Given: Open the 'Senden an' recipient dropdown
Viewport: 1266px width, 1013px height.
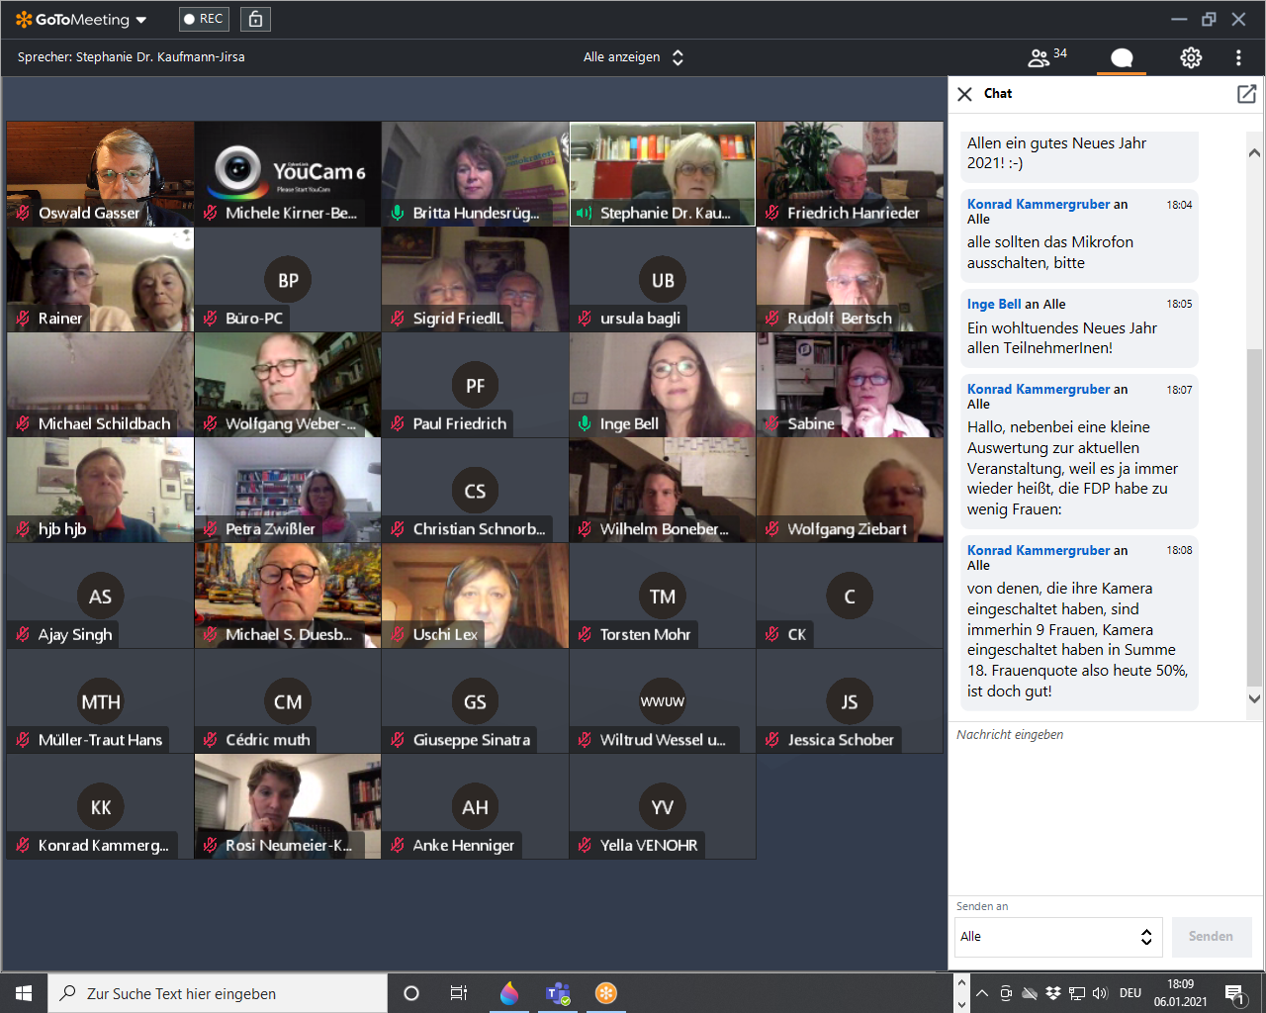Looking at the screenshot, I should point(1053,937).
